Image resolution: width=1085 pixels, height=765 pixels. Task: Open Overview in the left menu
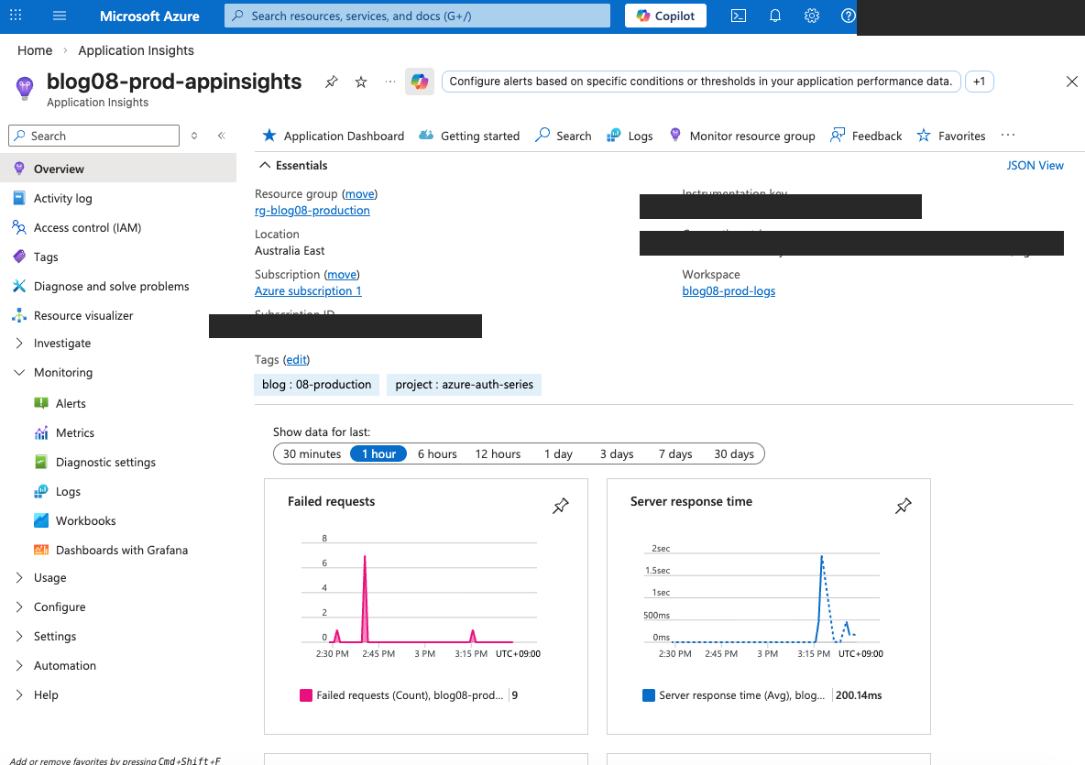coord(118,169)
